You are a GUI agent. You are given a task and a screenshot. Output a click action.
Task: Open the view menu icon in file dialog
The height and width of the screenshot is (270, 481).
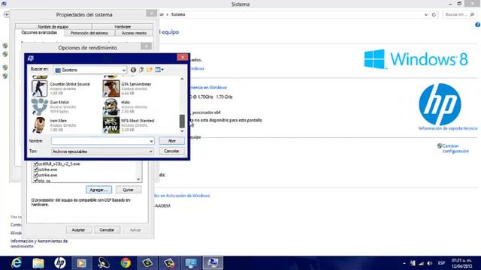159,70
